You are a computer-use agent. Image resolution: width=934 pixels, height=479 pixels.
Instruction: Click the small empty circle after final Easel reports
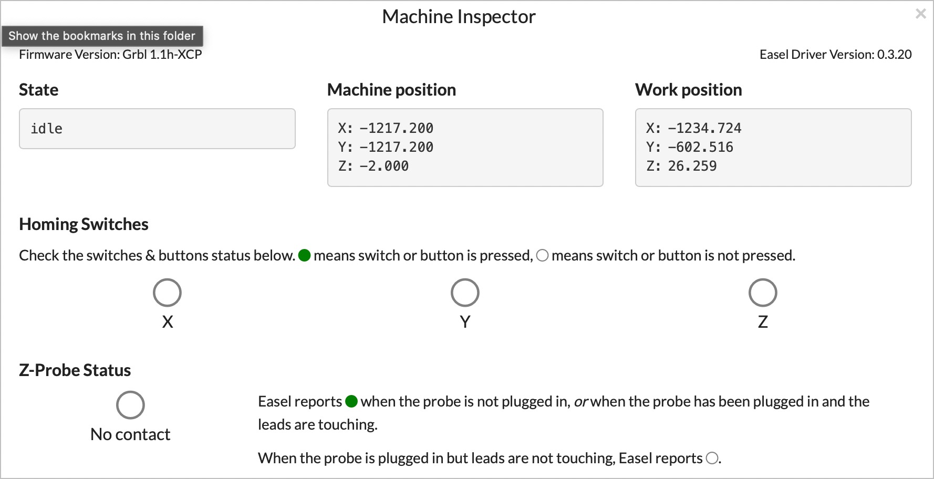(712, 458)
